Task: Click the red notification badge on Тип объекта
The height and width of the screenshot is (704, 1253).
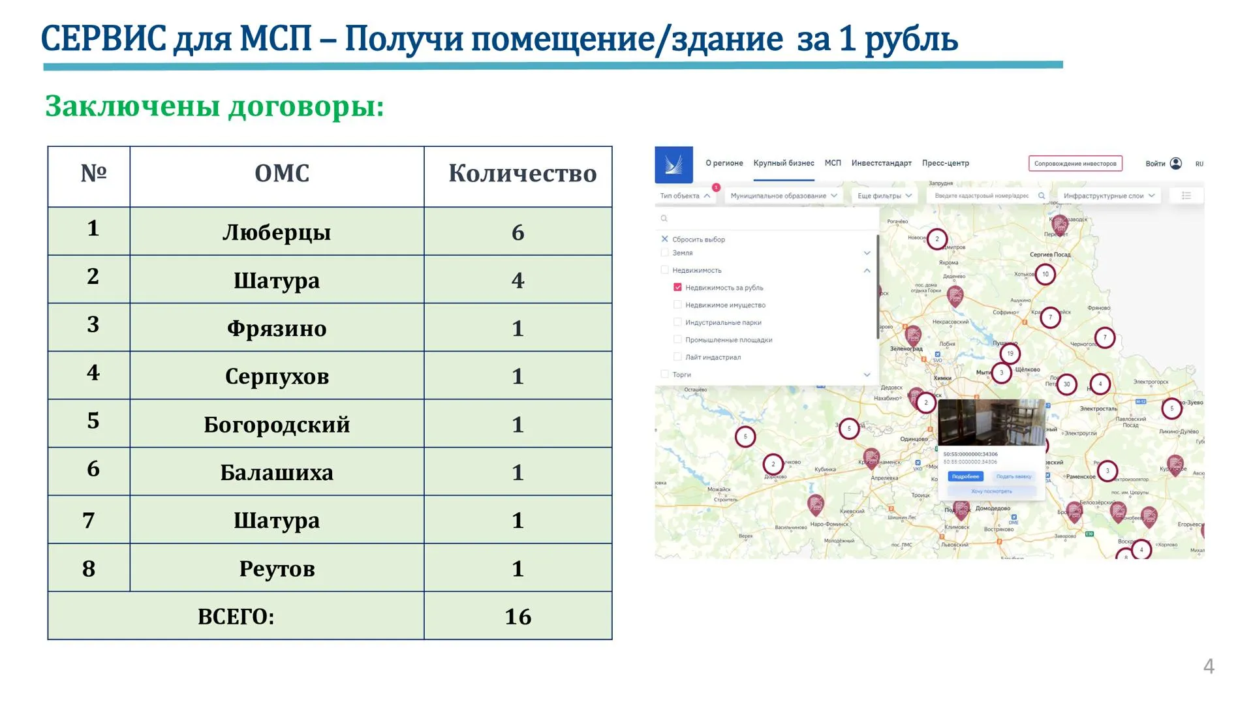Action: [716, 187]
